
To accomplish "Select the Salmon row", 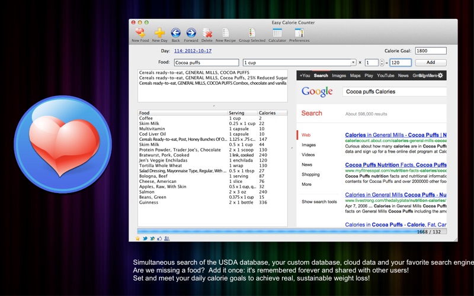I will click(x=213, y=192).
